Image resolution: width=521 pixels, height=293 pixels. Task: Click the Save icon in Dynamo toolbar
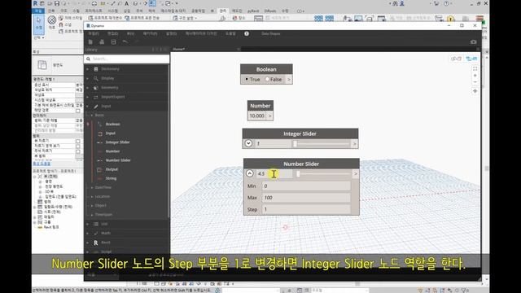click(114, 42)
